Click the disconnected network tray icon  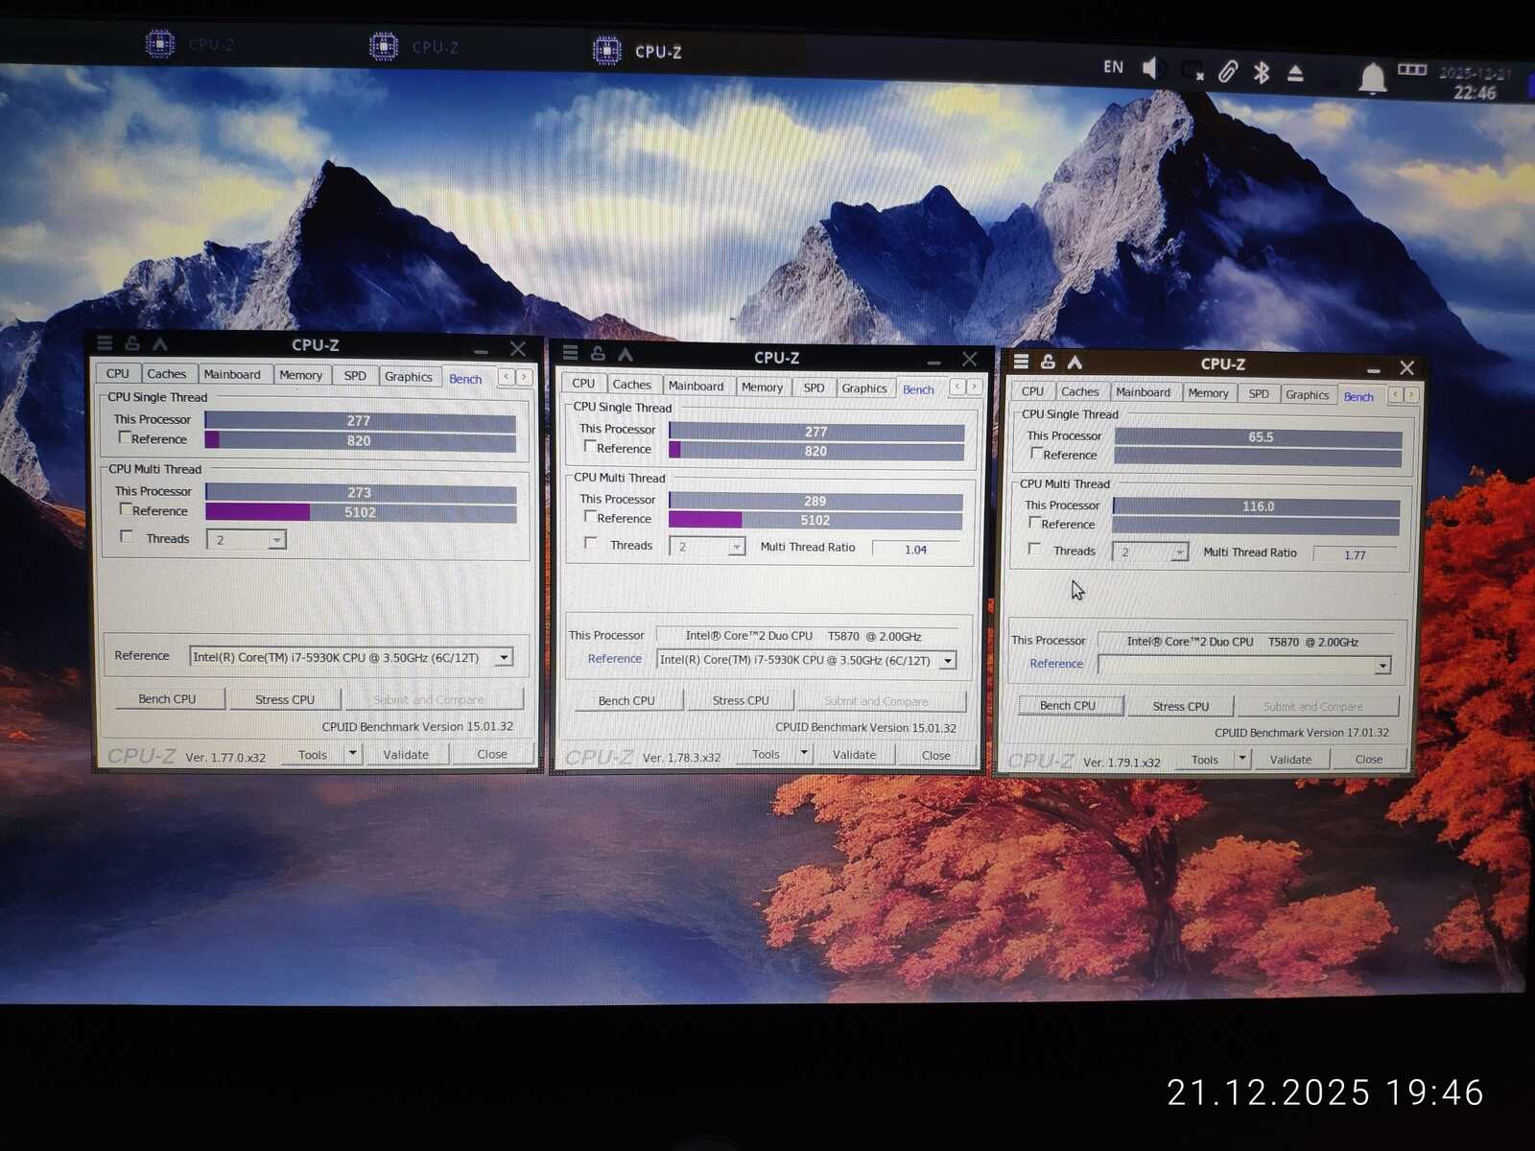(1193, 71)
